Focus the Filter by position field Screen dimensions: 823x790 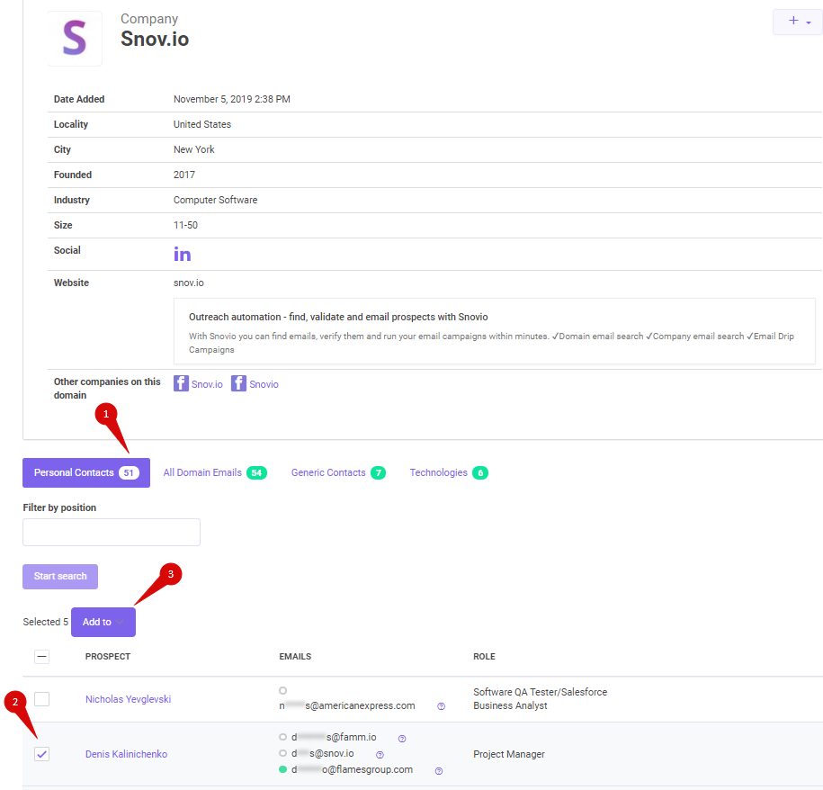point(112,533)
